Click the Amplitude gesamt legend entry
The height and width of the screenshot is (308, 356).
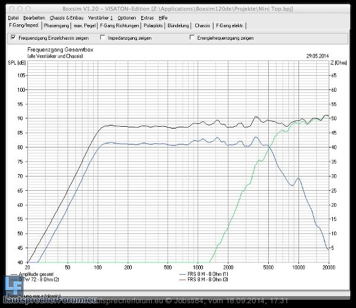34,275
